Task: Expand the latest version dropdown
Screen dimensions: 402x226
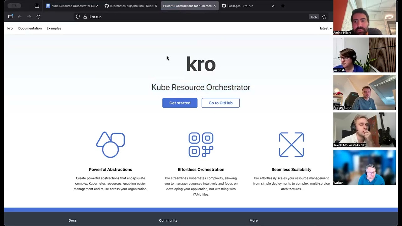Action: pos(326,28)
